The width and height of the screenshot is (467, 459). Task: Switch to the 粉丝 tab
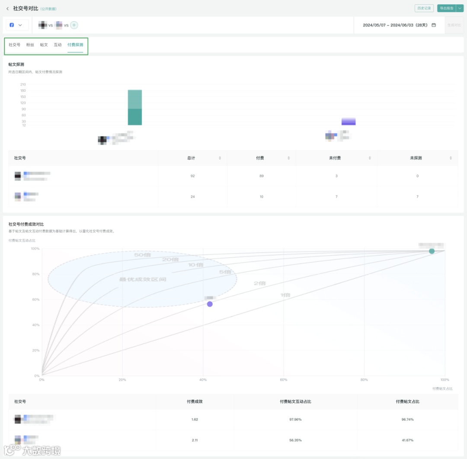pyautogui.click(x=30, y=45)
